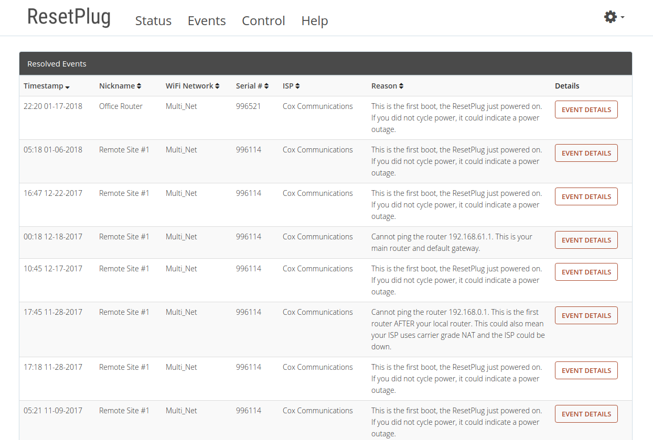Open the settings gear menu
Image resolution: width=653 pixels, height=440 pixels.
pyautogui.click(x=611, y=17)
